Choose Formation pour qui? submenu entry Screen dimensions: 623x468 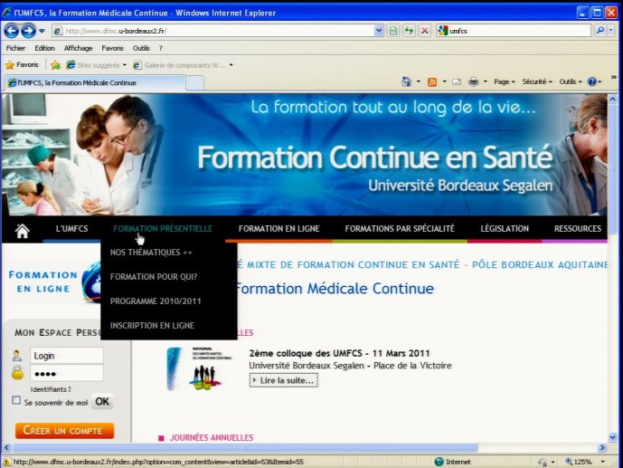click(x=154, y=277)
